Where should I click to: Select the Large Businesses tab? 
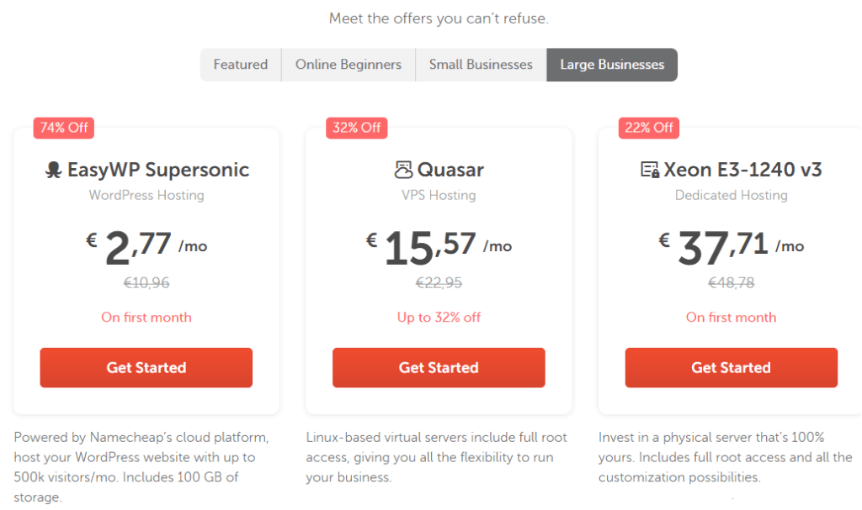(x=612, y=65)
